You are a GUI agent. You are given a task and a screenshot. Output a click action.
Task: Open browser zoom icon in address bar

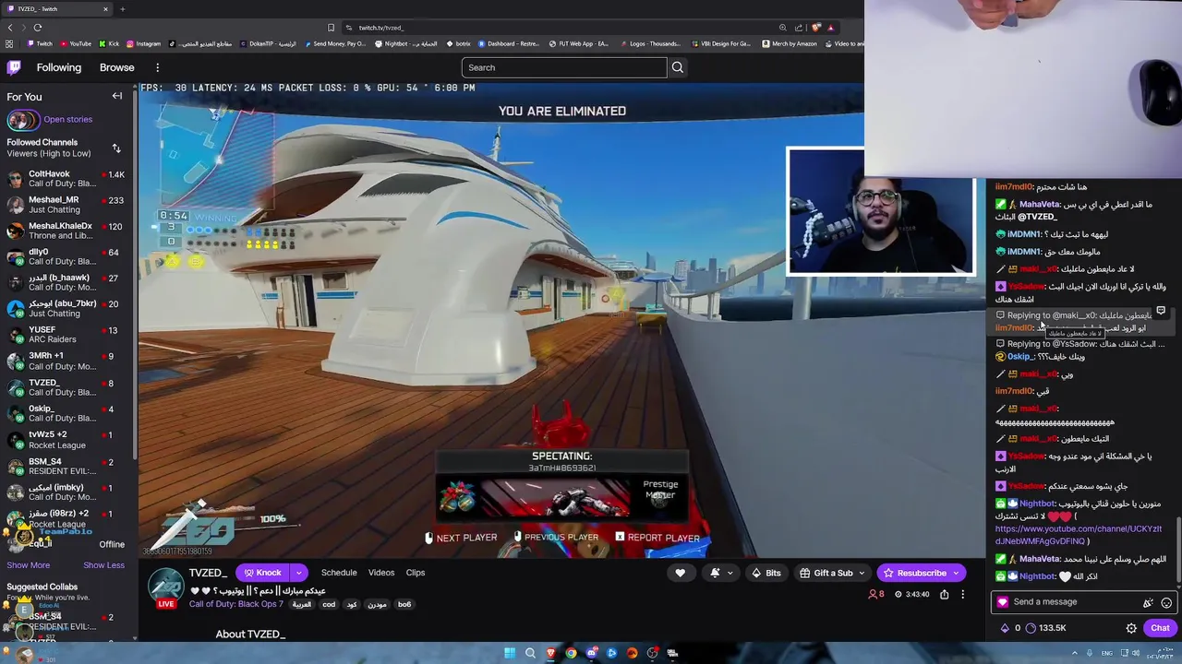click(x=782, y=28)
